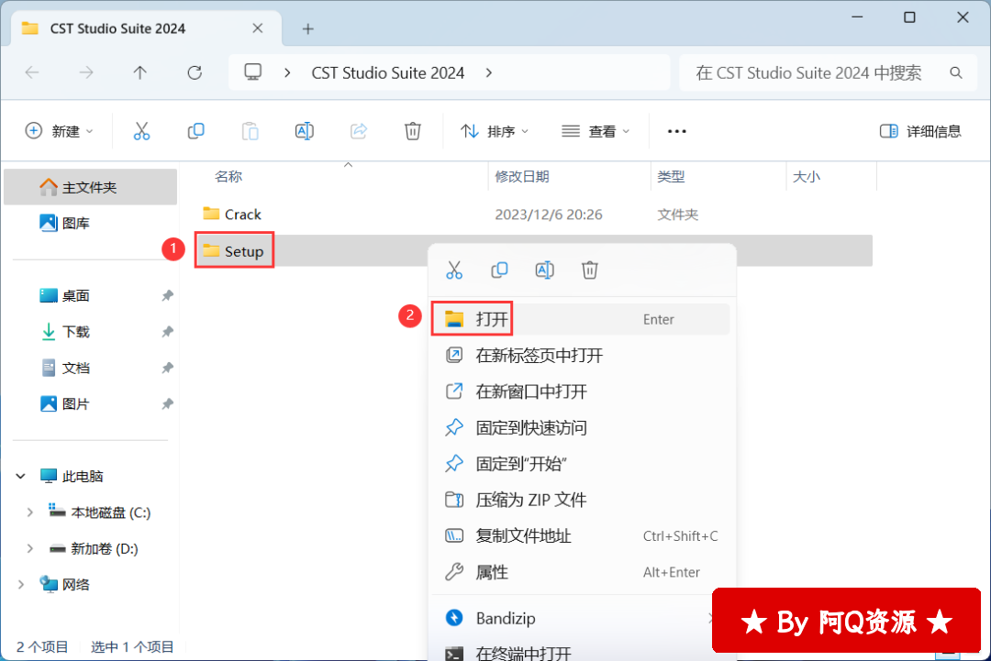Choose 打开 from the context menu
Image resolution: width=991 pixels, height=661 pixels.
pos(580,319)
